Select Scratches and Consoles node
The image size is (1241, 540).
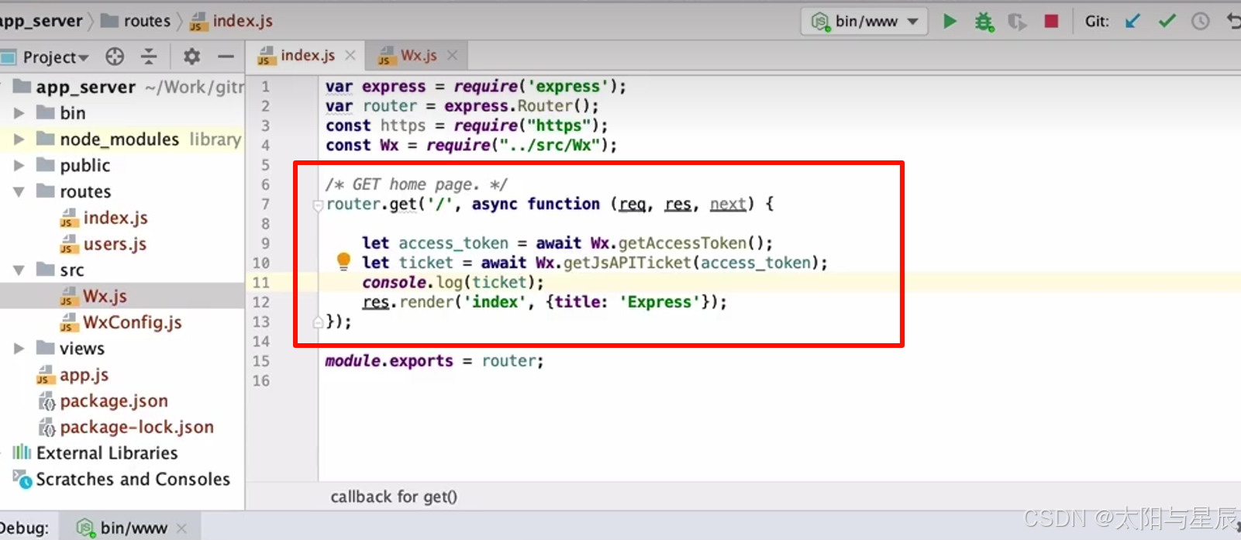(122, 480)
